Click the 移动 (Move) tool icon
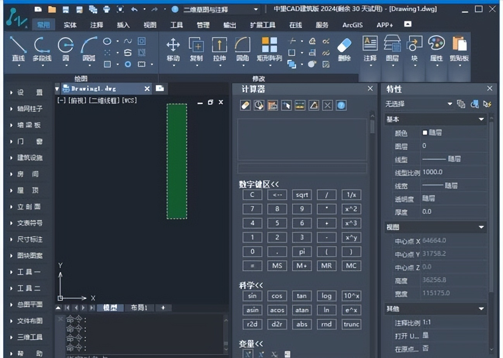The image size is (503, 358). 173,45
